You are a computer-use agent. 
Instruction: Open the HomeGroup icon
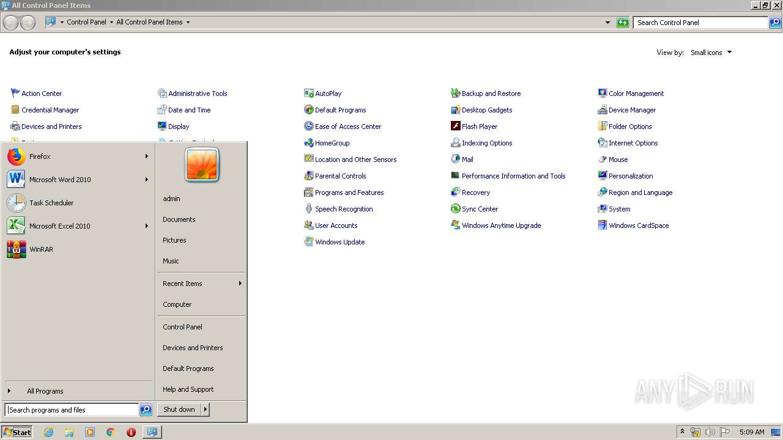point(309,143)
